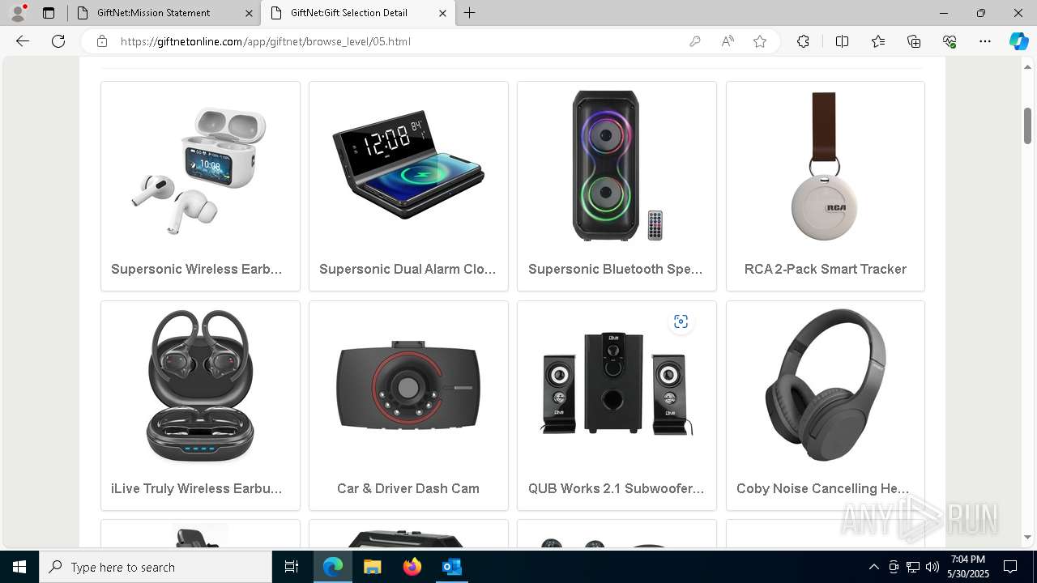Open QUB Works 2.1 Subwoofer link

616,488
